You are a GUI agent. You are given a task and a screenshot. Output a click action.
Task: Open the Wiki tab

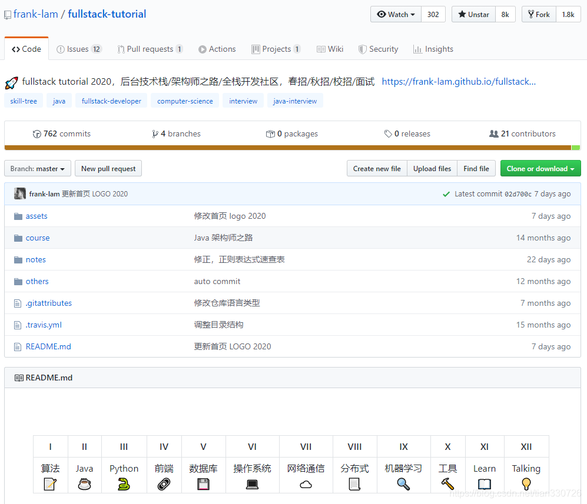tap(330, 49)
